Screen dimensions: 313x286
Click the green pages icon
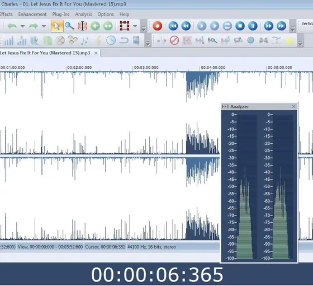tap(48, 40)
